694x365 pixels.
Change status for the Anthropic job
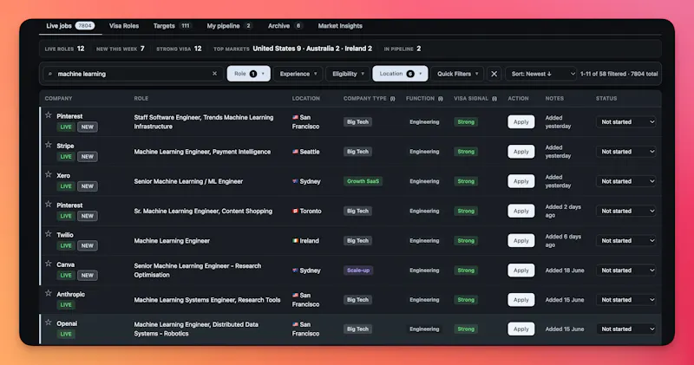(625, 299)
